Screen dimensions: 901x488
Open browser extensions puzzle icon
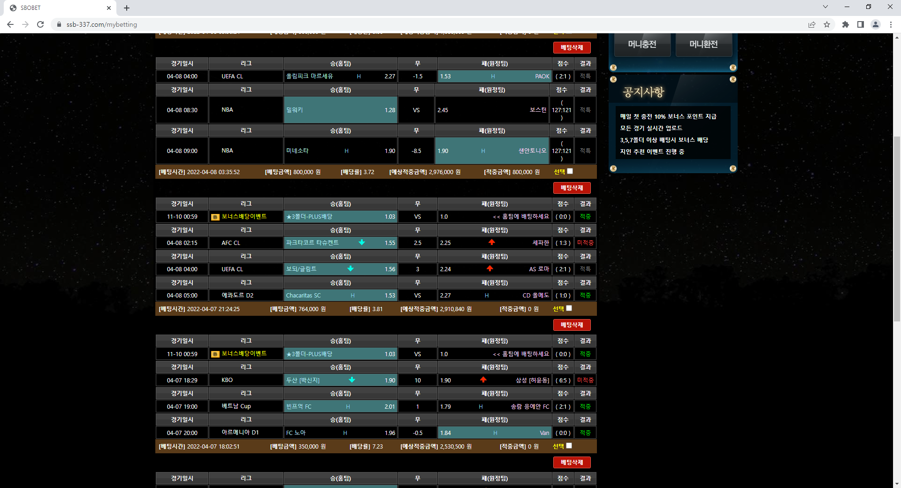click(846, 24)
